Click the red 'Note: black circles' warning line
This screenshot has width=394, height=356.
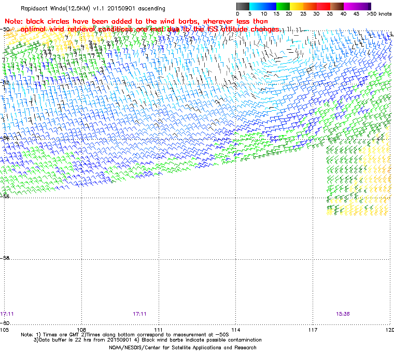(136, 21)
